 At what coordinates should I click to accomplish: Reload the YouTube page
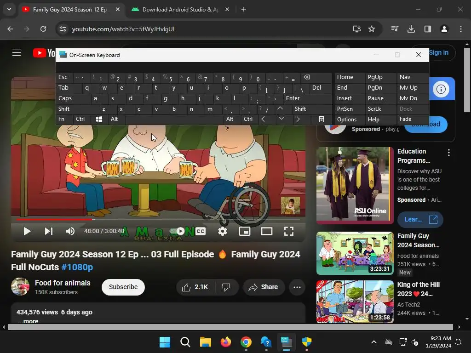click(x=43, y=29)
